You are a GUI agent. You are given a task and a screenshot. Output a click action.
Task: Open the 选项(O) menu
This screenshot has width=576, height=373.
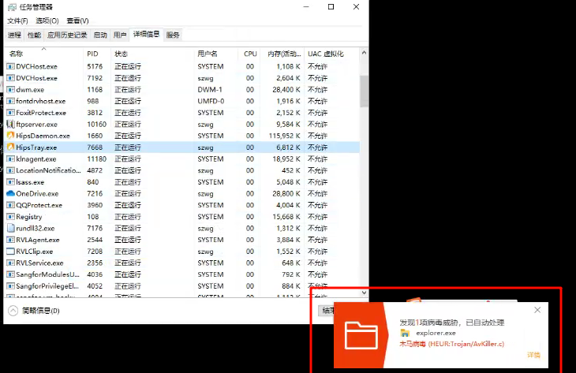pyautogui.click(x=47, y=21)
